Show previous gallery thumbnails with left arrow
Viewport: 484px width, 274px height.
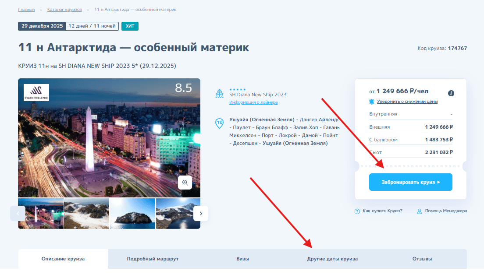(x=18, y=213)
